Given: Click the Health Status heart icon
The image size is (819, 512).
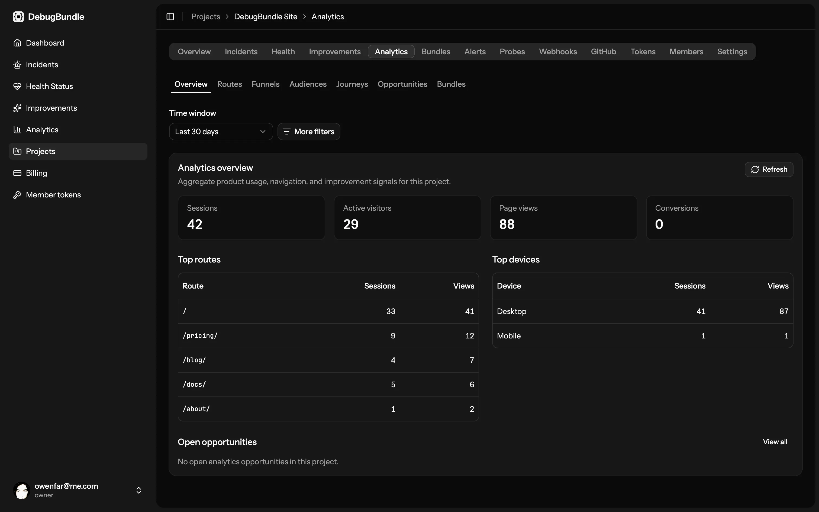Looking at the screenshot, I should [17, 86].
